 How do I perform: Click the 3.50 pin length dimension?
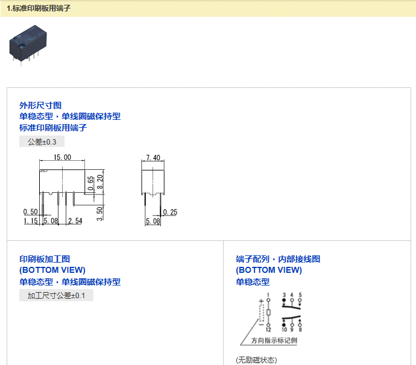(100, 213)
